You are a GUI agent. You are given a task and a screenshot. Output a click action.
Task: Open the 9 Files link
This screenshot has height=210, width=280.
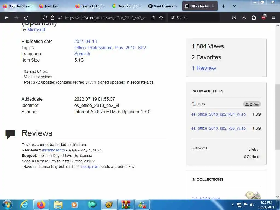(253, 150)
